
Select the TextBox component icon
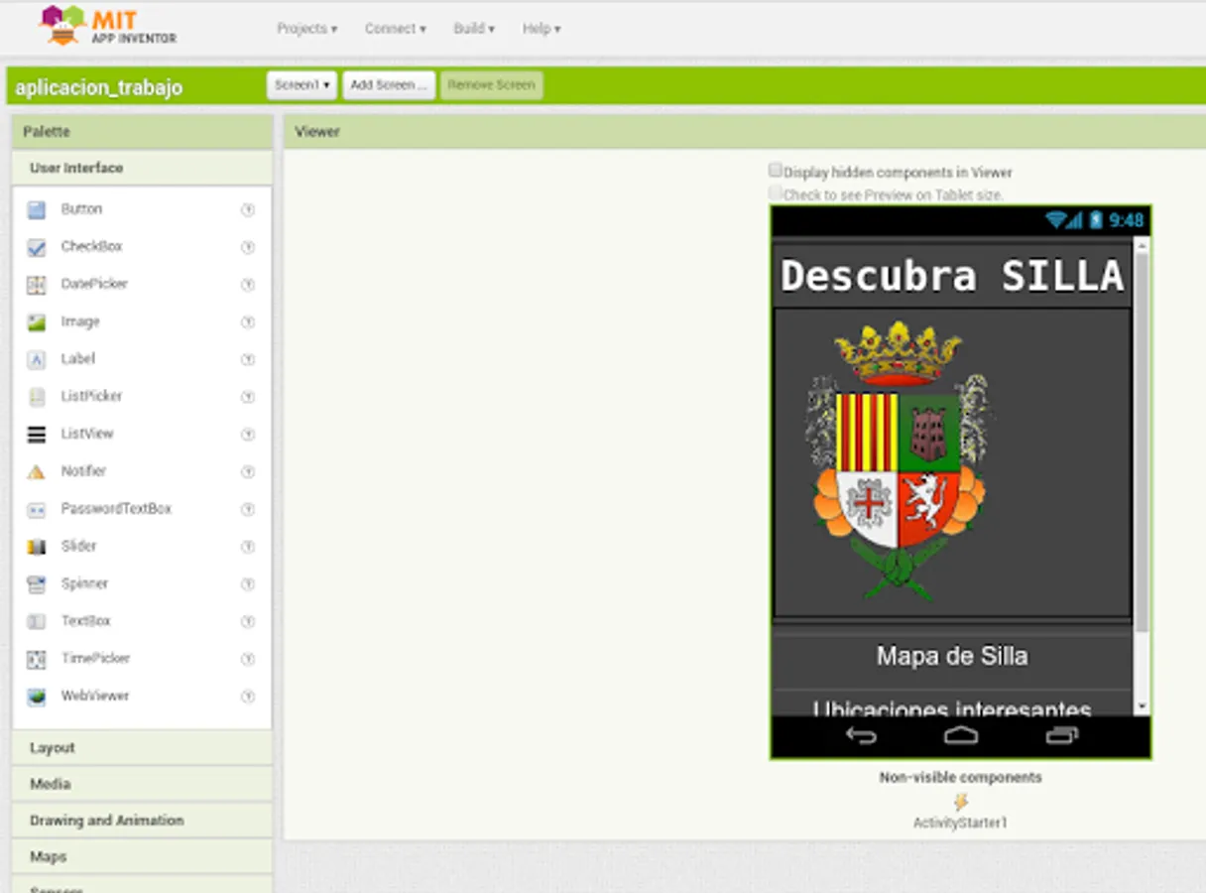(37, 621)
